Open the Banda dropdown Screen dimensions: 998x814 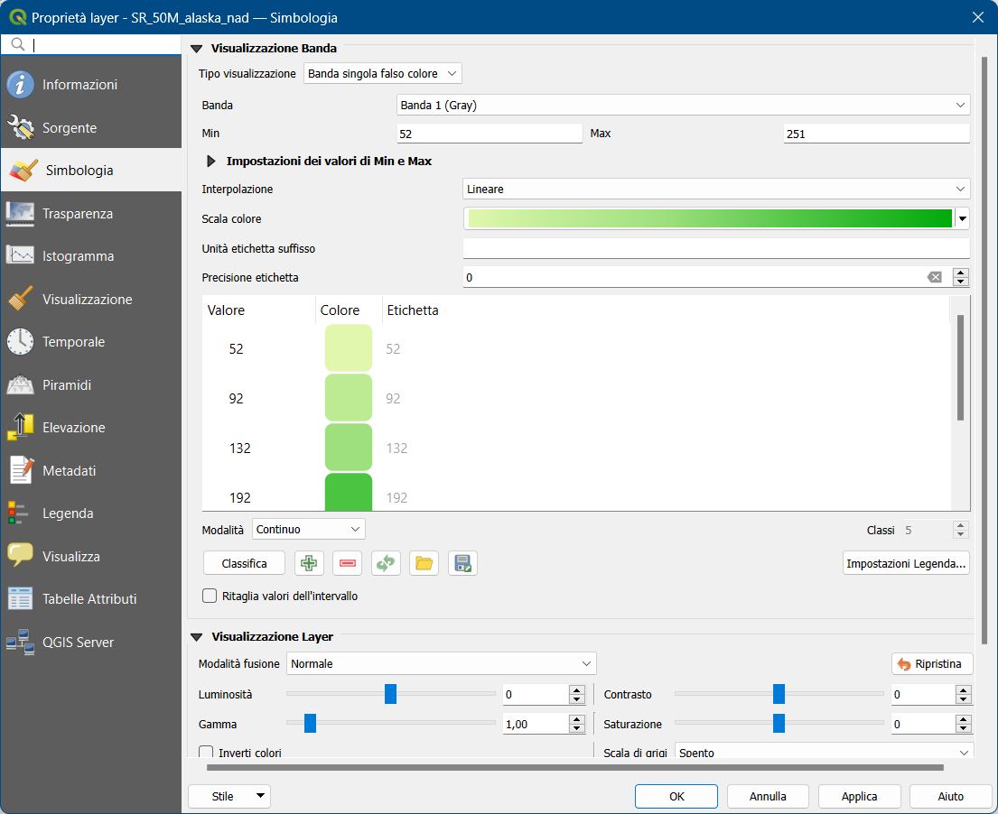click(x=683, y=105)
